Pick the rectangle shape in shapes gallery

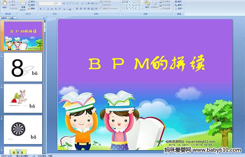coord(136,2)
